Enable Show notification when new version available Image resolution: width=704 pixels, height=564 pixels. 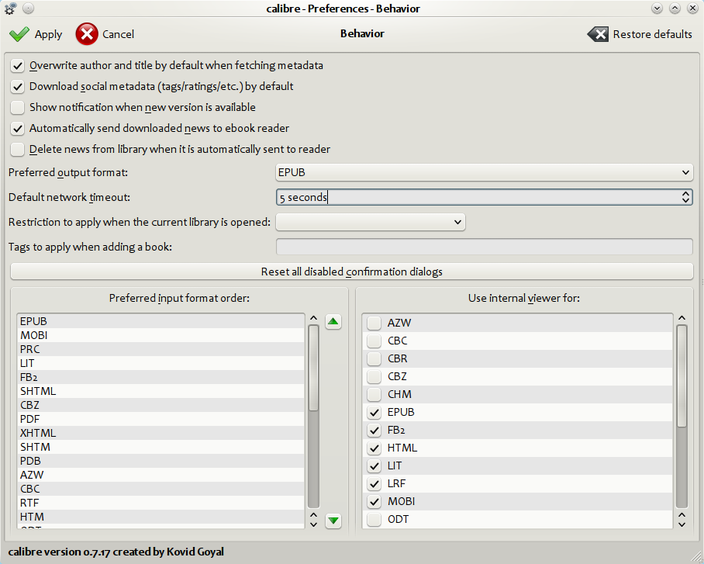coord(18,107)
